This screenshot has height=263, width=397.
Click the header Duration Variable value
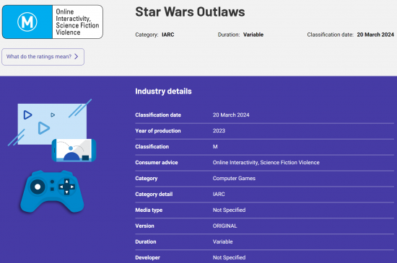pyautogui.click(x=253, y=35)
